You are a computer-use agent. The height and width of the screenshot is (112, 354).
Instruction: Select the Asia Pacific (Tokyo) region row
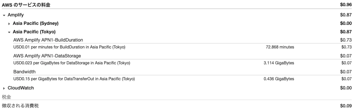coord(34,32)
